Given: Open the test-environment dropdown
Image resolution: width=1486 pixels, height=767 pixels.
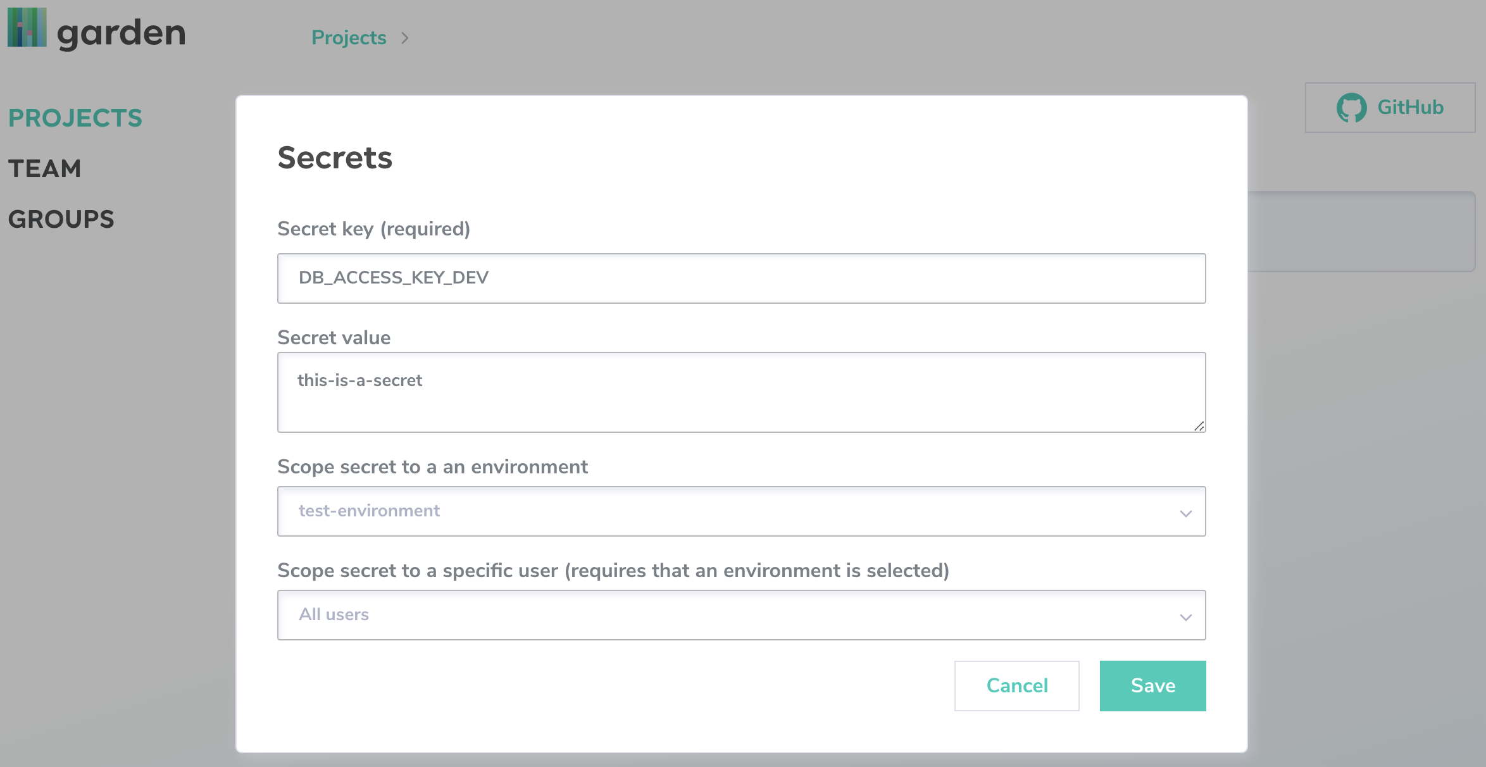Looking at the screenshot, I should (740, 511).
